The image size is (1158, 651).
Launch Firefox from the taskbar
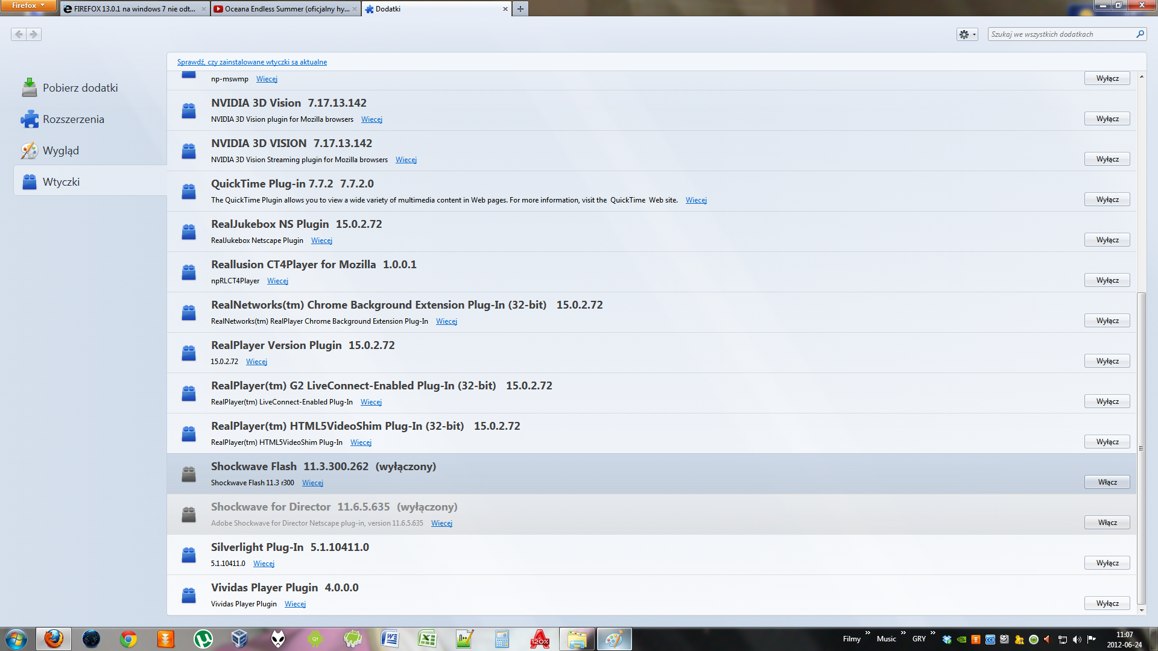pos(54,639)
